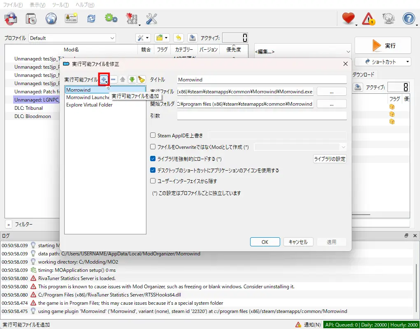Click the ライブラリの設定 button
Image resolution: width=420 pixels, height=329 pixels.
click(x=330, y=159)
